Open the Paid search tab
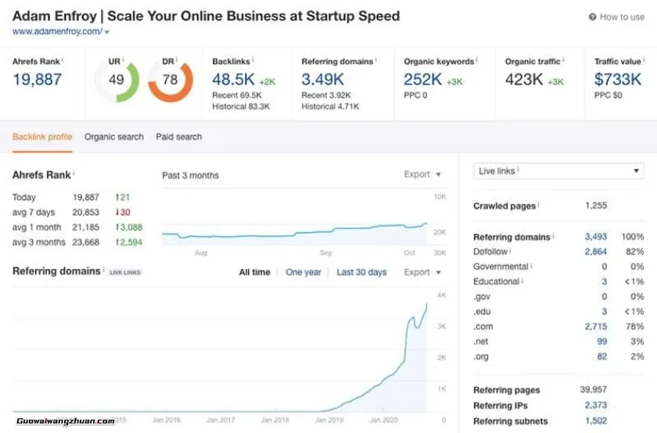The height and width of the screenshot is (433, 657). [179, 137]
